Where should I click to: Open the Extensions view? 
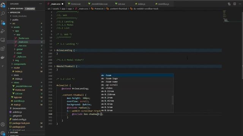point(3,49)
